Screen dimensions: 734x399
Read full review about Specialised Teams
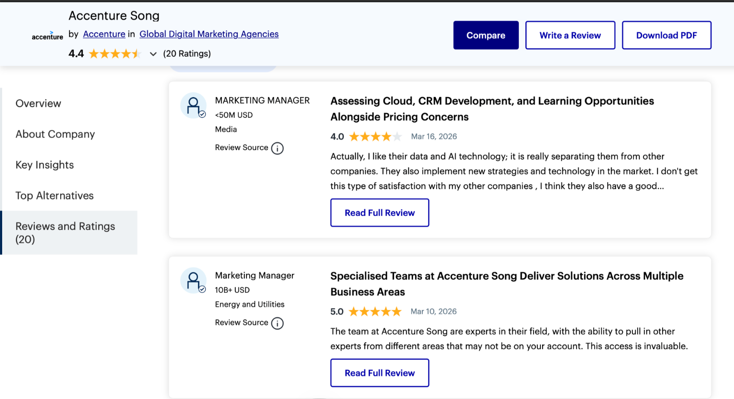379,373
